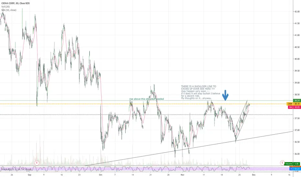The image size is (301, 177).
Task: Click the 39.00 price axis label
Action: [297, 83]
